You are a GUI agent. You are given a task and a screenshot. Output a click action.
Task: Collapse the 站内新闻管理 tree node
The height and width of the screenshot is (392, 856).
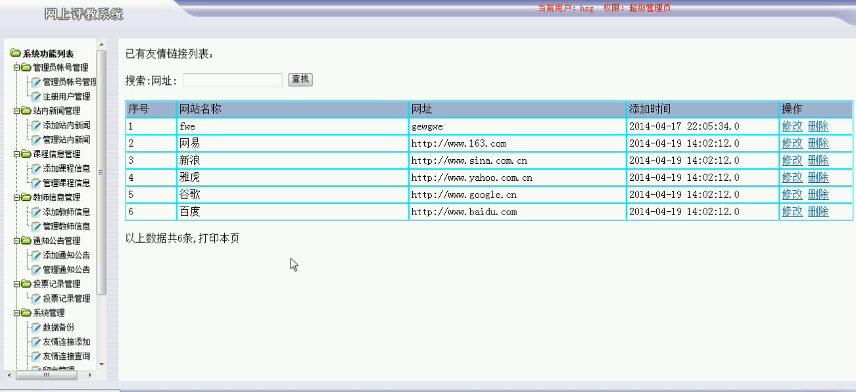(x=16, y=110)
